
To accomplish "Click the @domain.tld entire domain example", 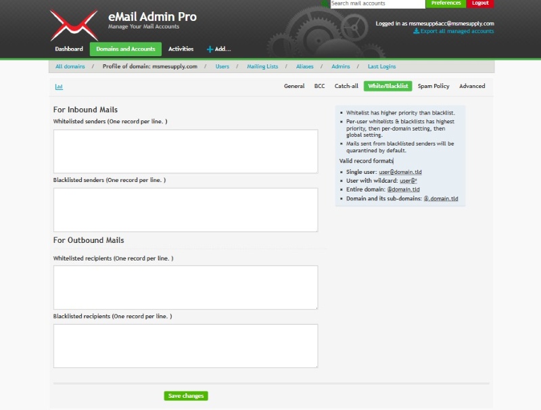I will coord(403,189).
